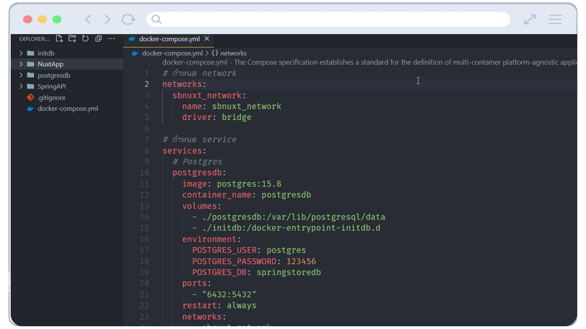
Task: Click 'container_name: postgresdb' line
Action: tap(247, 195)
